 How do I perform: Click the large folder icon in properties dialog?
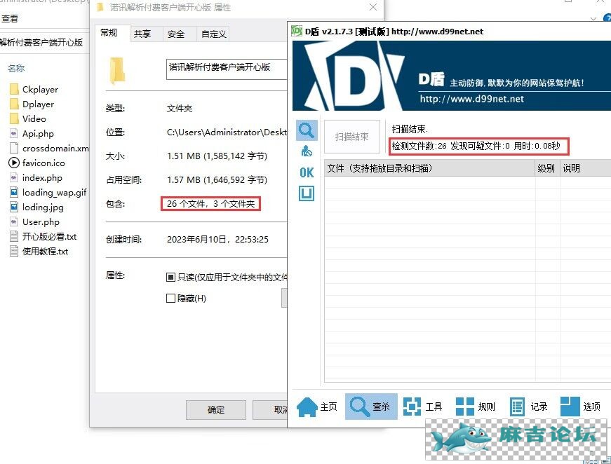[x=117, y=71]
